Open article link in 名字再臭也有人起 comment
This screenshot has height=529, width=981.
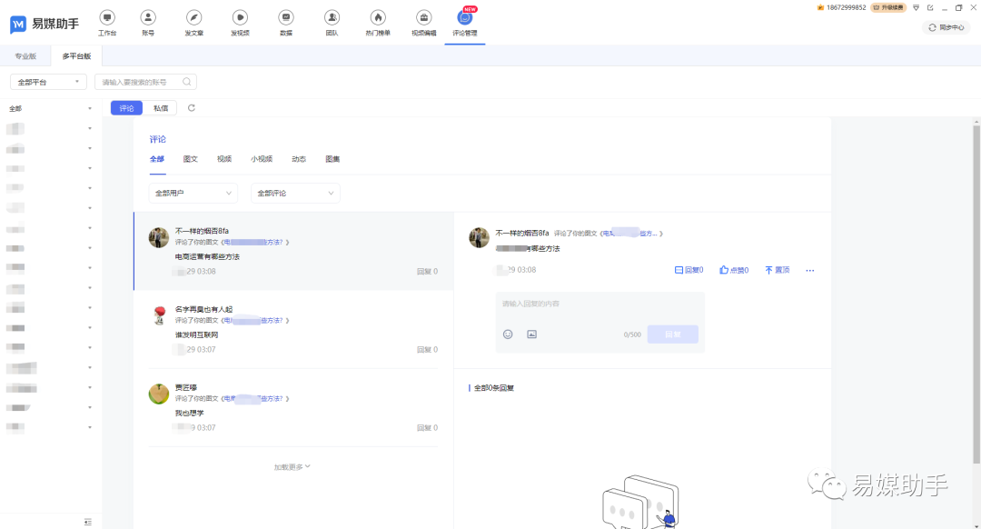254,321
